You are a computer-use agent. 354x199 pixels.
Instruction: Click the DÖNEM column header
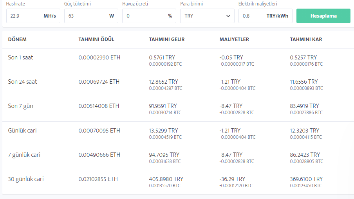[x=17, y=39]
